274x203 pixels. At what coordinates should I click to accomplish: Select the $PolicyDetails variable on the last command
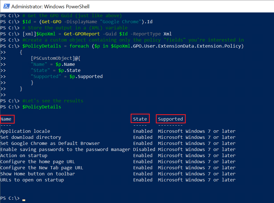[x=42, y=107]
